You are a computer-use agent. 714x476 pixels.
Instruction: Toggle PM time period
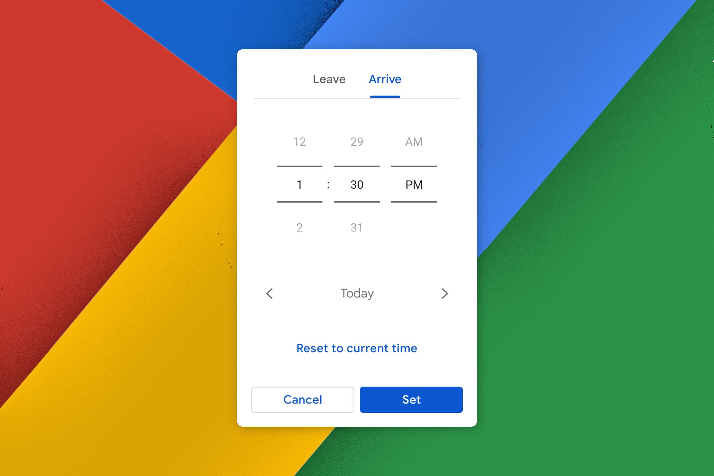tap(414, 184)
